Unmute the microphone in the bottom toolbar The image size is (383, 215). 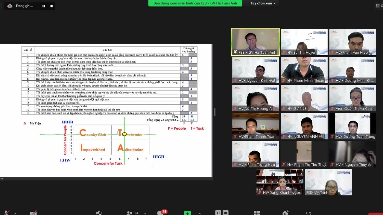pos(7,213)
